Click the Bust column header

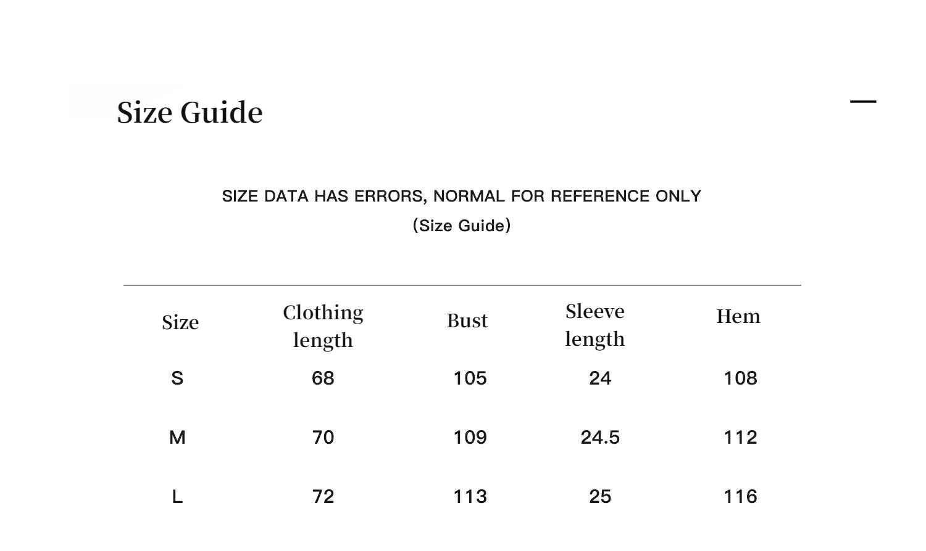[x=467, y=320]
